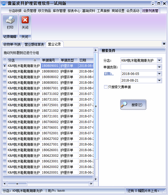Viewport: 168px width, 195px height.
Task: Click the app logo icon in title bar
Action: pos(4,3)
